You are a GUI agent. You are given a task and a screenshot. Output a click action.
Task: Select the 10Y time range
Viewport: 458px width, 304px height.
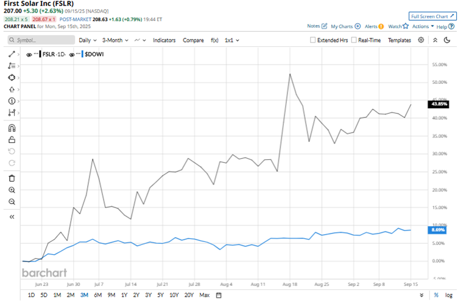click(174, 295)
